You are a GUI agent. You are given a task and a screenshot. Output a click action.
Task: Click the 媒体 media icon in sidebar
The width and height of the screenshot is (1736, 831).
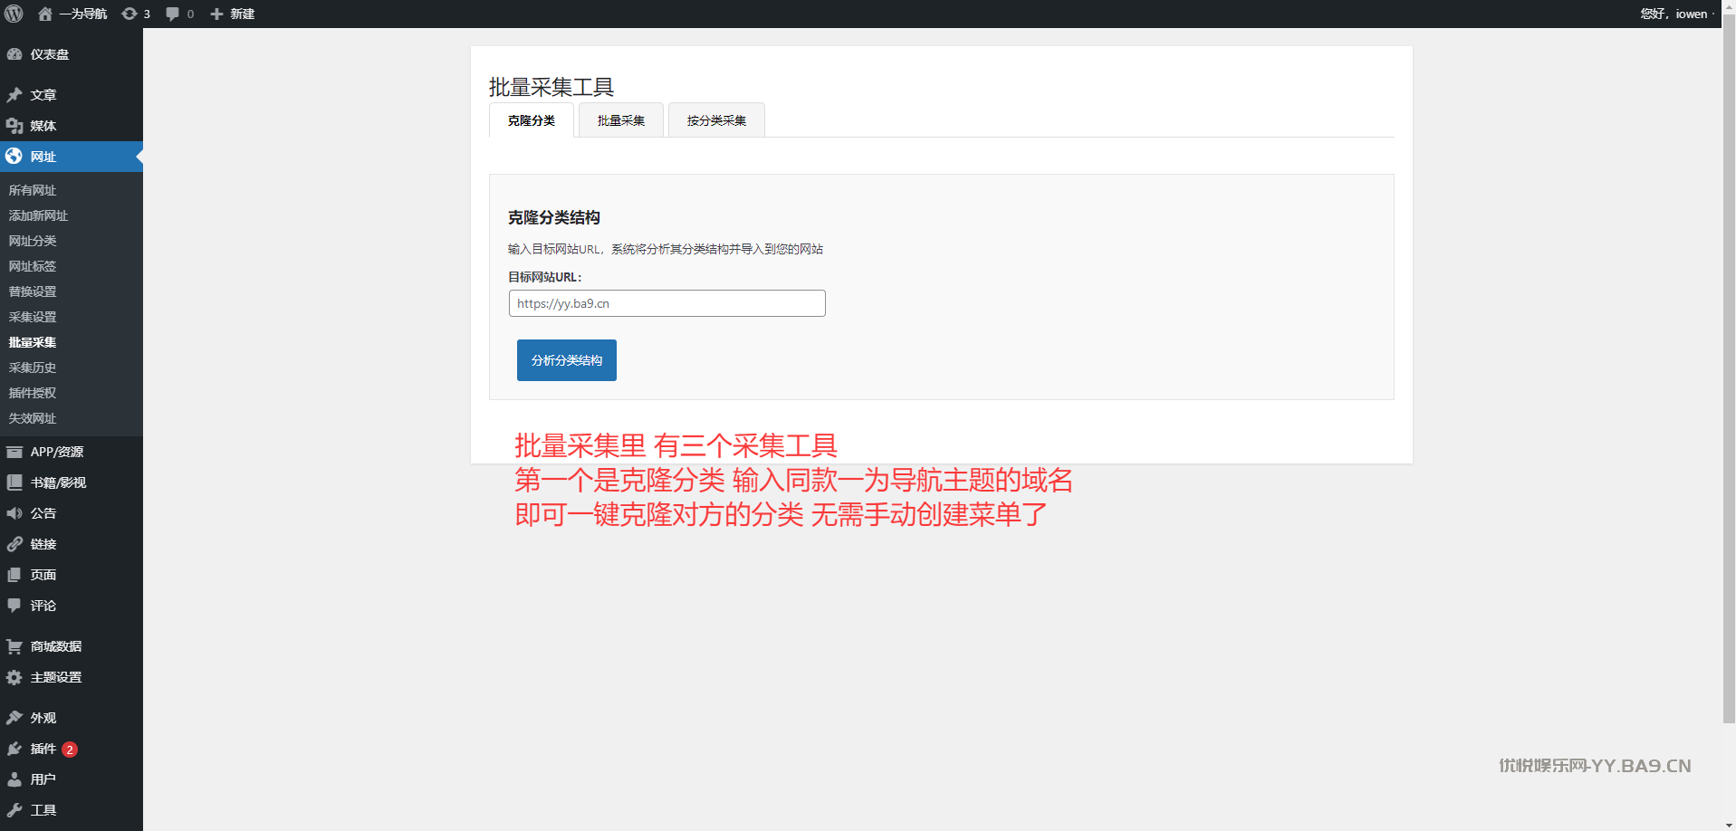14,126
